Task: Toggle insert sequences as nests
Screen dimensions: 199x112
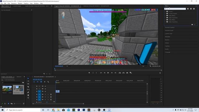Action: click(34, 82)
